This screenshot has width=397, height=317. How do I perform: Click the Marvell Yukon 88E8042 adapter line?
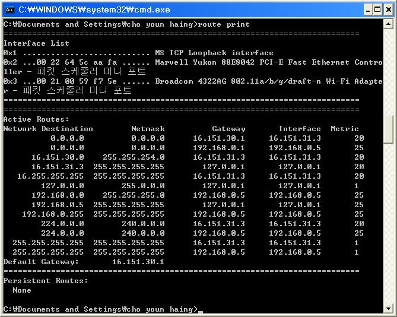point(268,62)
